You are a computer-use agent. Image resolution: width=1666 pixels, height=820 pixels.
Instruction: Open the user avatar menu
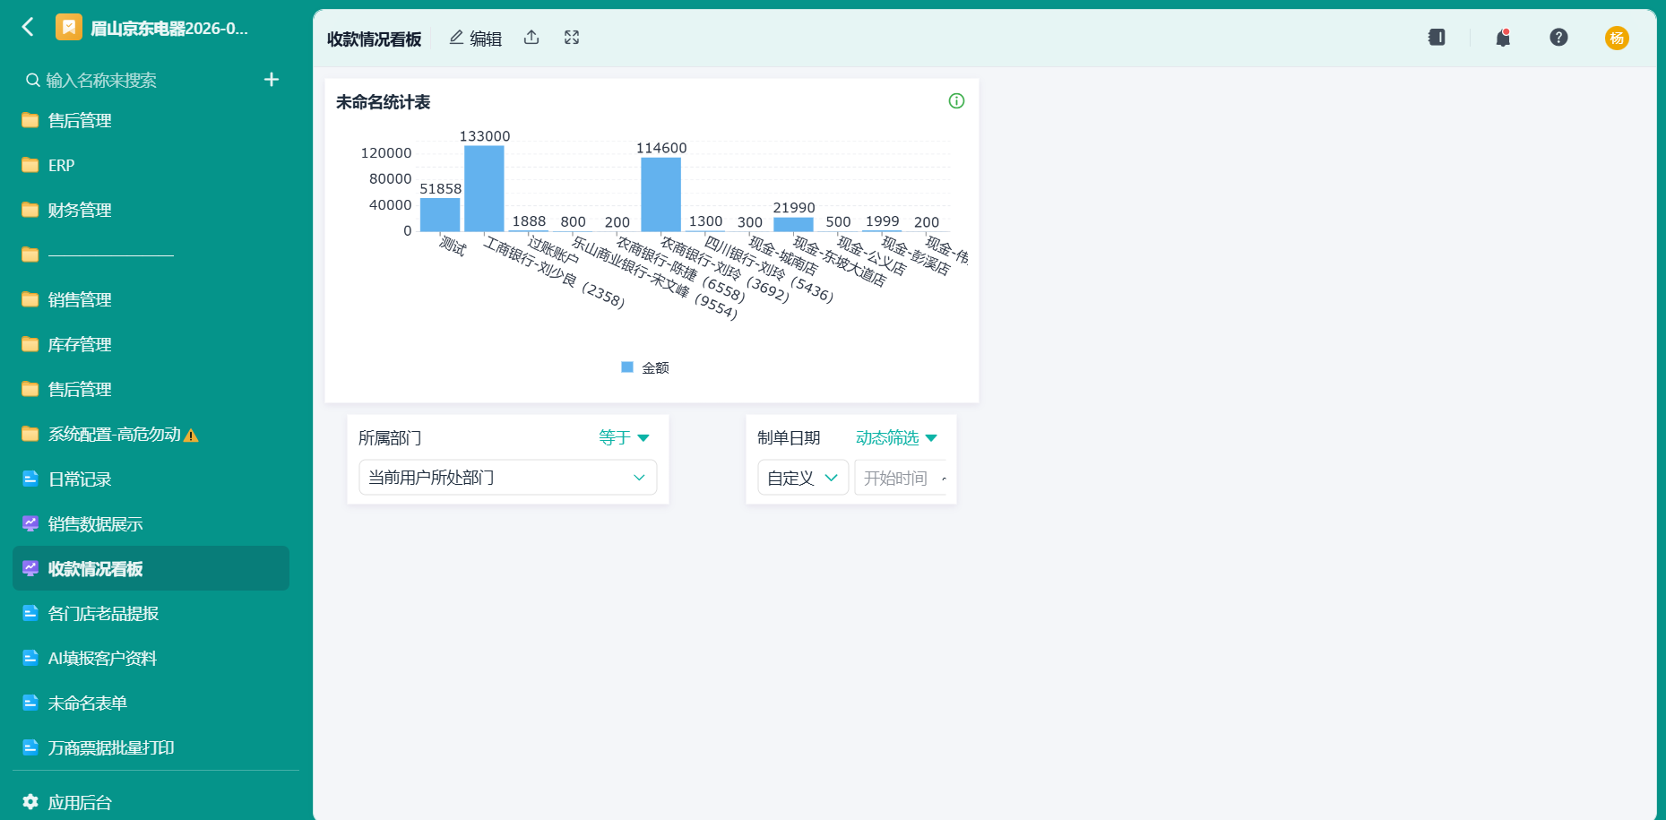pyautogui.click(x=1617, y=38)
